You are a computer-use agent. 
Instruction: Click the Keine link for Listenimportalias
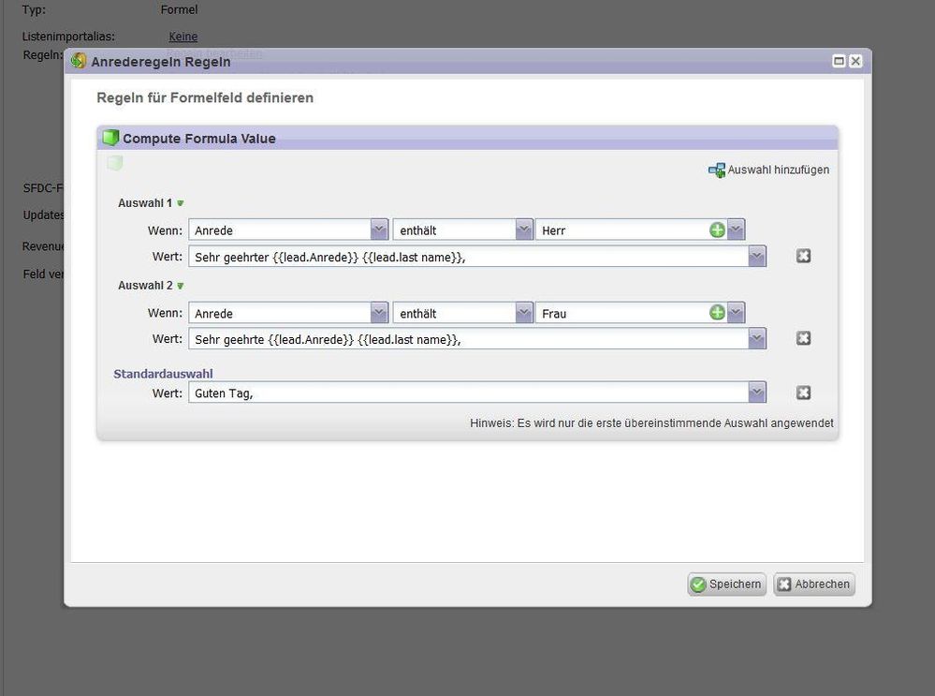click(183, 37)
